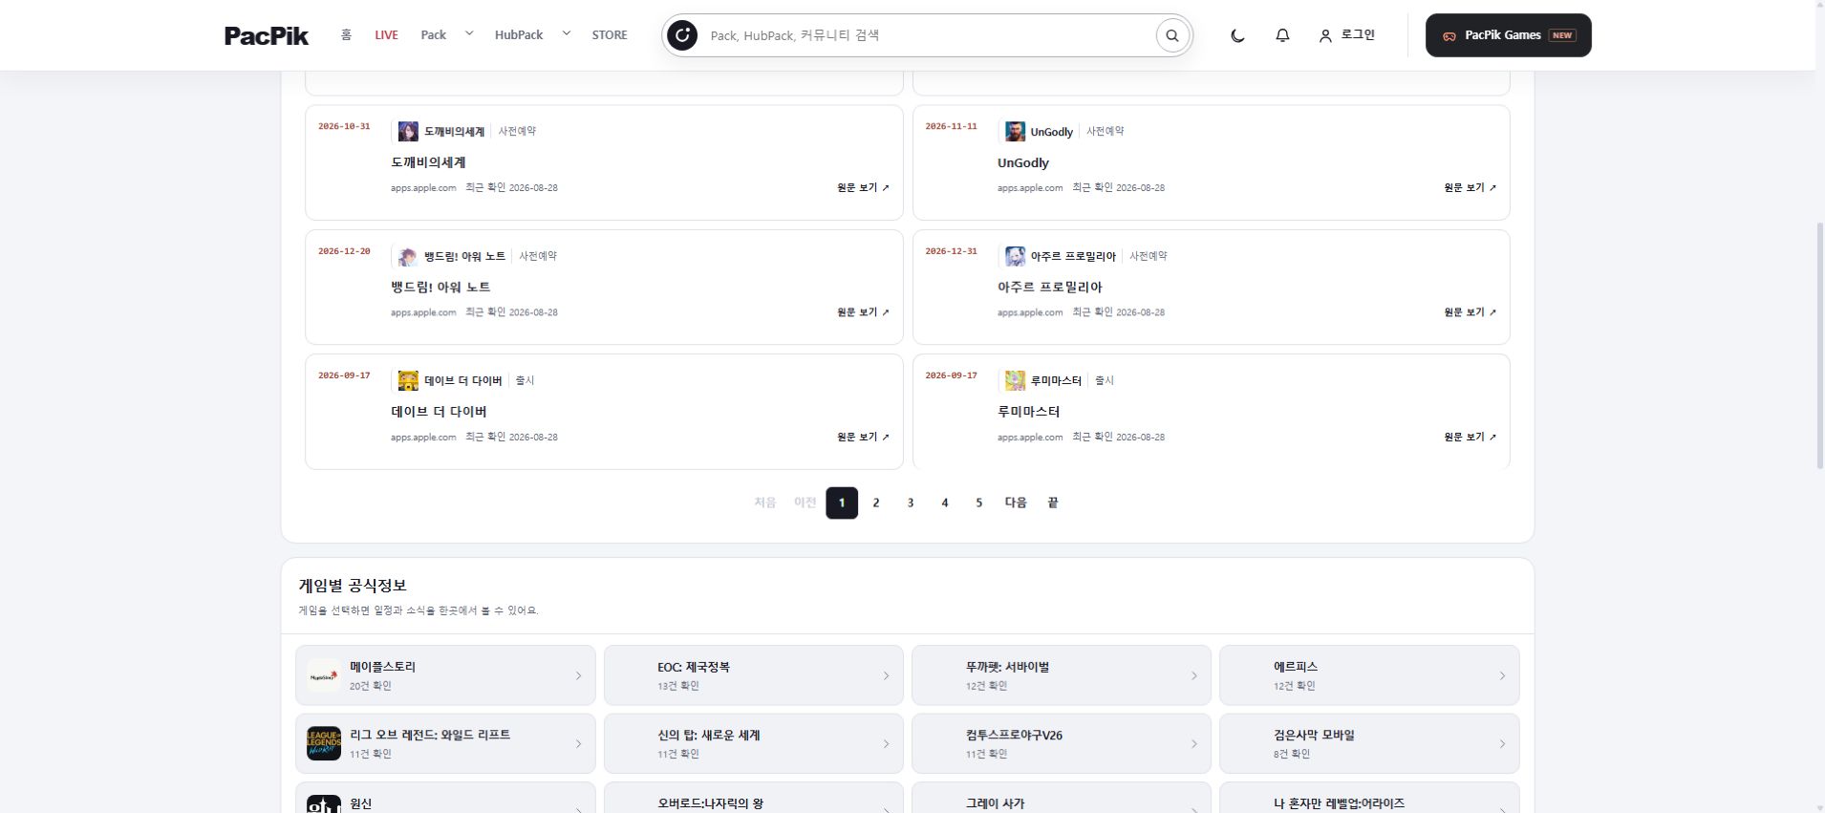Open 메이플스토리 official info card
Viewport: 1825px width, 813px height.
click(445, 675)
